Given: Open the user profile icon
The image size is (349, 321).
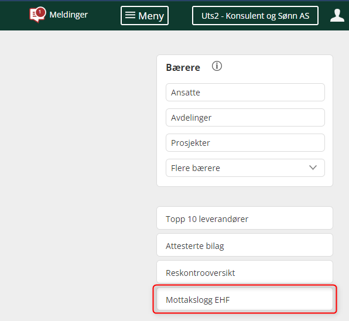Looking at the screenshot, I should (337, 15).
